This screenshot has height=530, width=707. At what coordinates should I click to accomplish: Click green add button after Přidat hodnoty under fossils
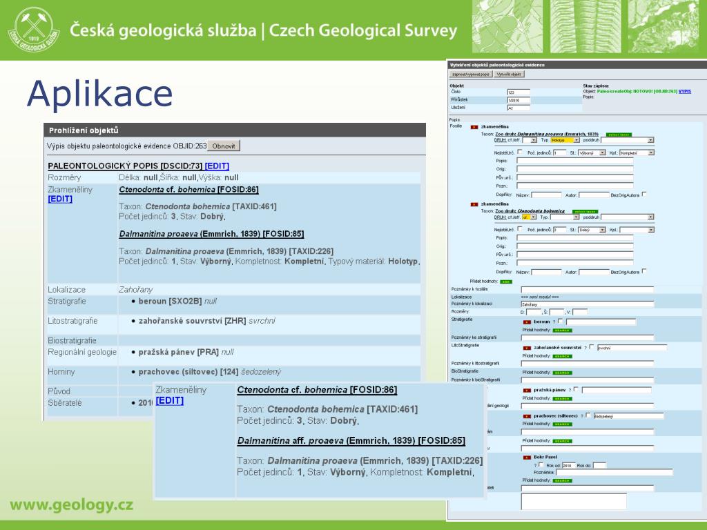(506, 282)
